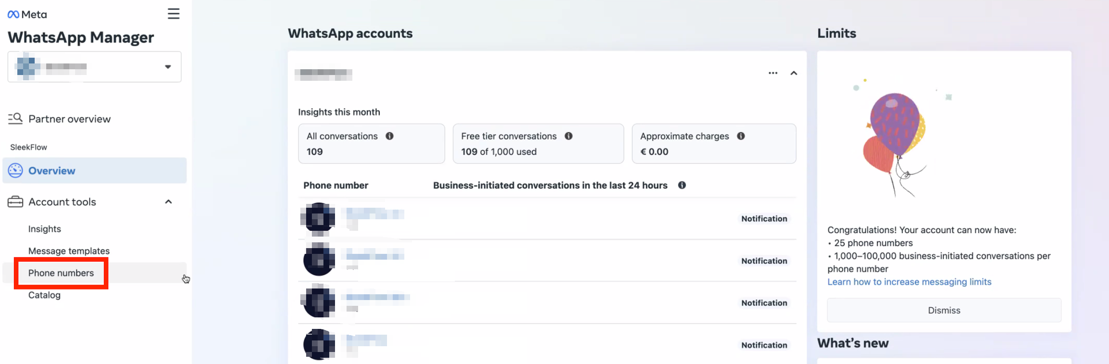Click the first phone number avatar
Image resolution: width=1109 pixels, height=364 pixels.
pos(318,219)
